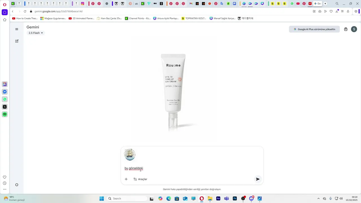Add a file with the plus icon
Image resolution: width=361 pixels, height=203 pixels.
pos(126,179)
